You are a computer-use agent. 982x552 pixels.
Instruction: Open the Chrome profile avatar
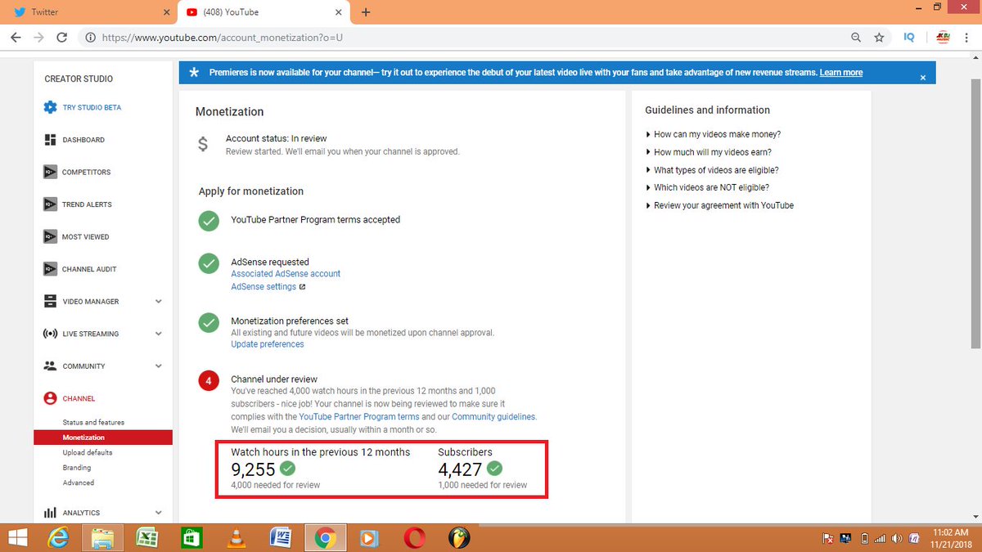click(x=942, y=37)
